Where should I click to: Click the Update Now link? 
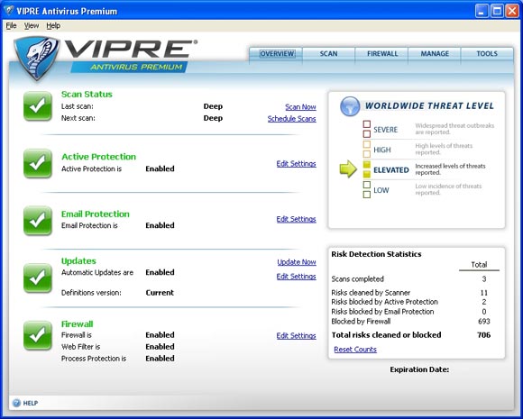click(x=297, y=262)
